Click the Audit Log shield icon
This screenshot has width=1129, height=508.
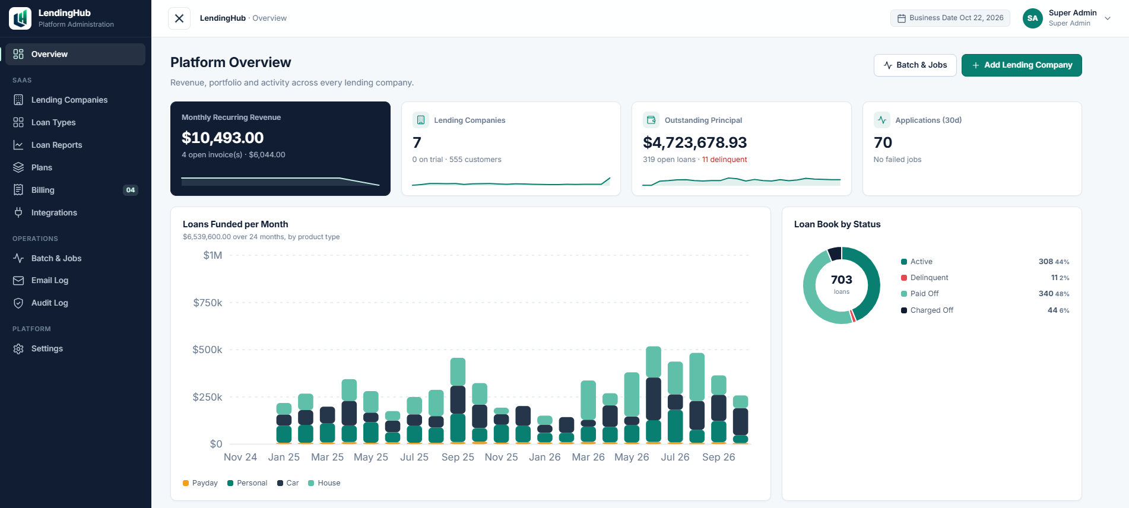point(18,303)
